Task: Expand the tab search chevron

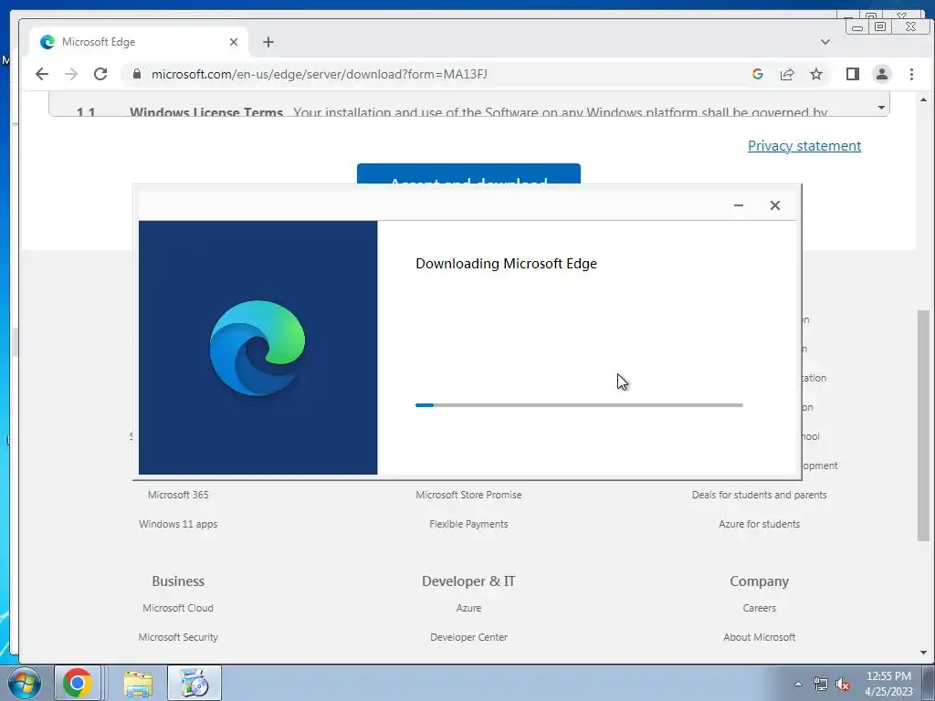Action: (x=825, y=42)
